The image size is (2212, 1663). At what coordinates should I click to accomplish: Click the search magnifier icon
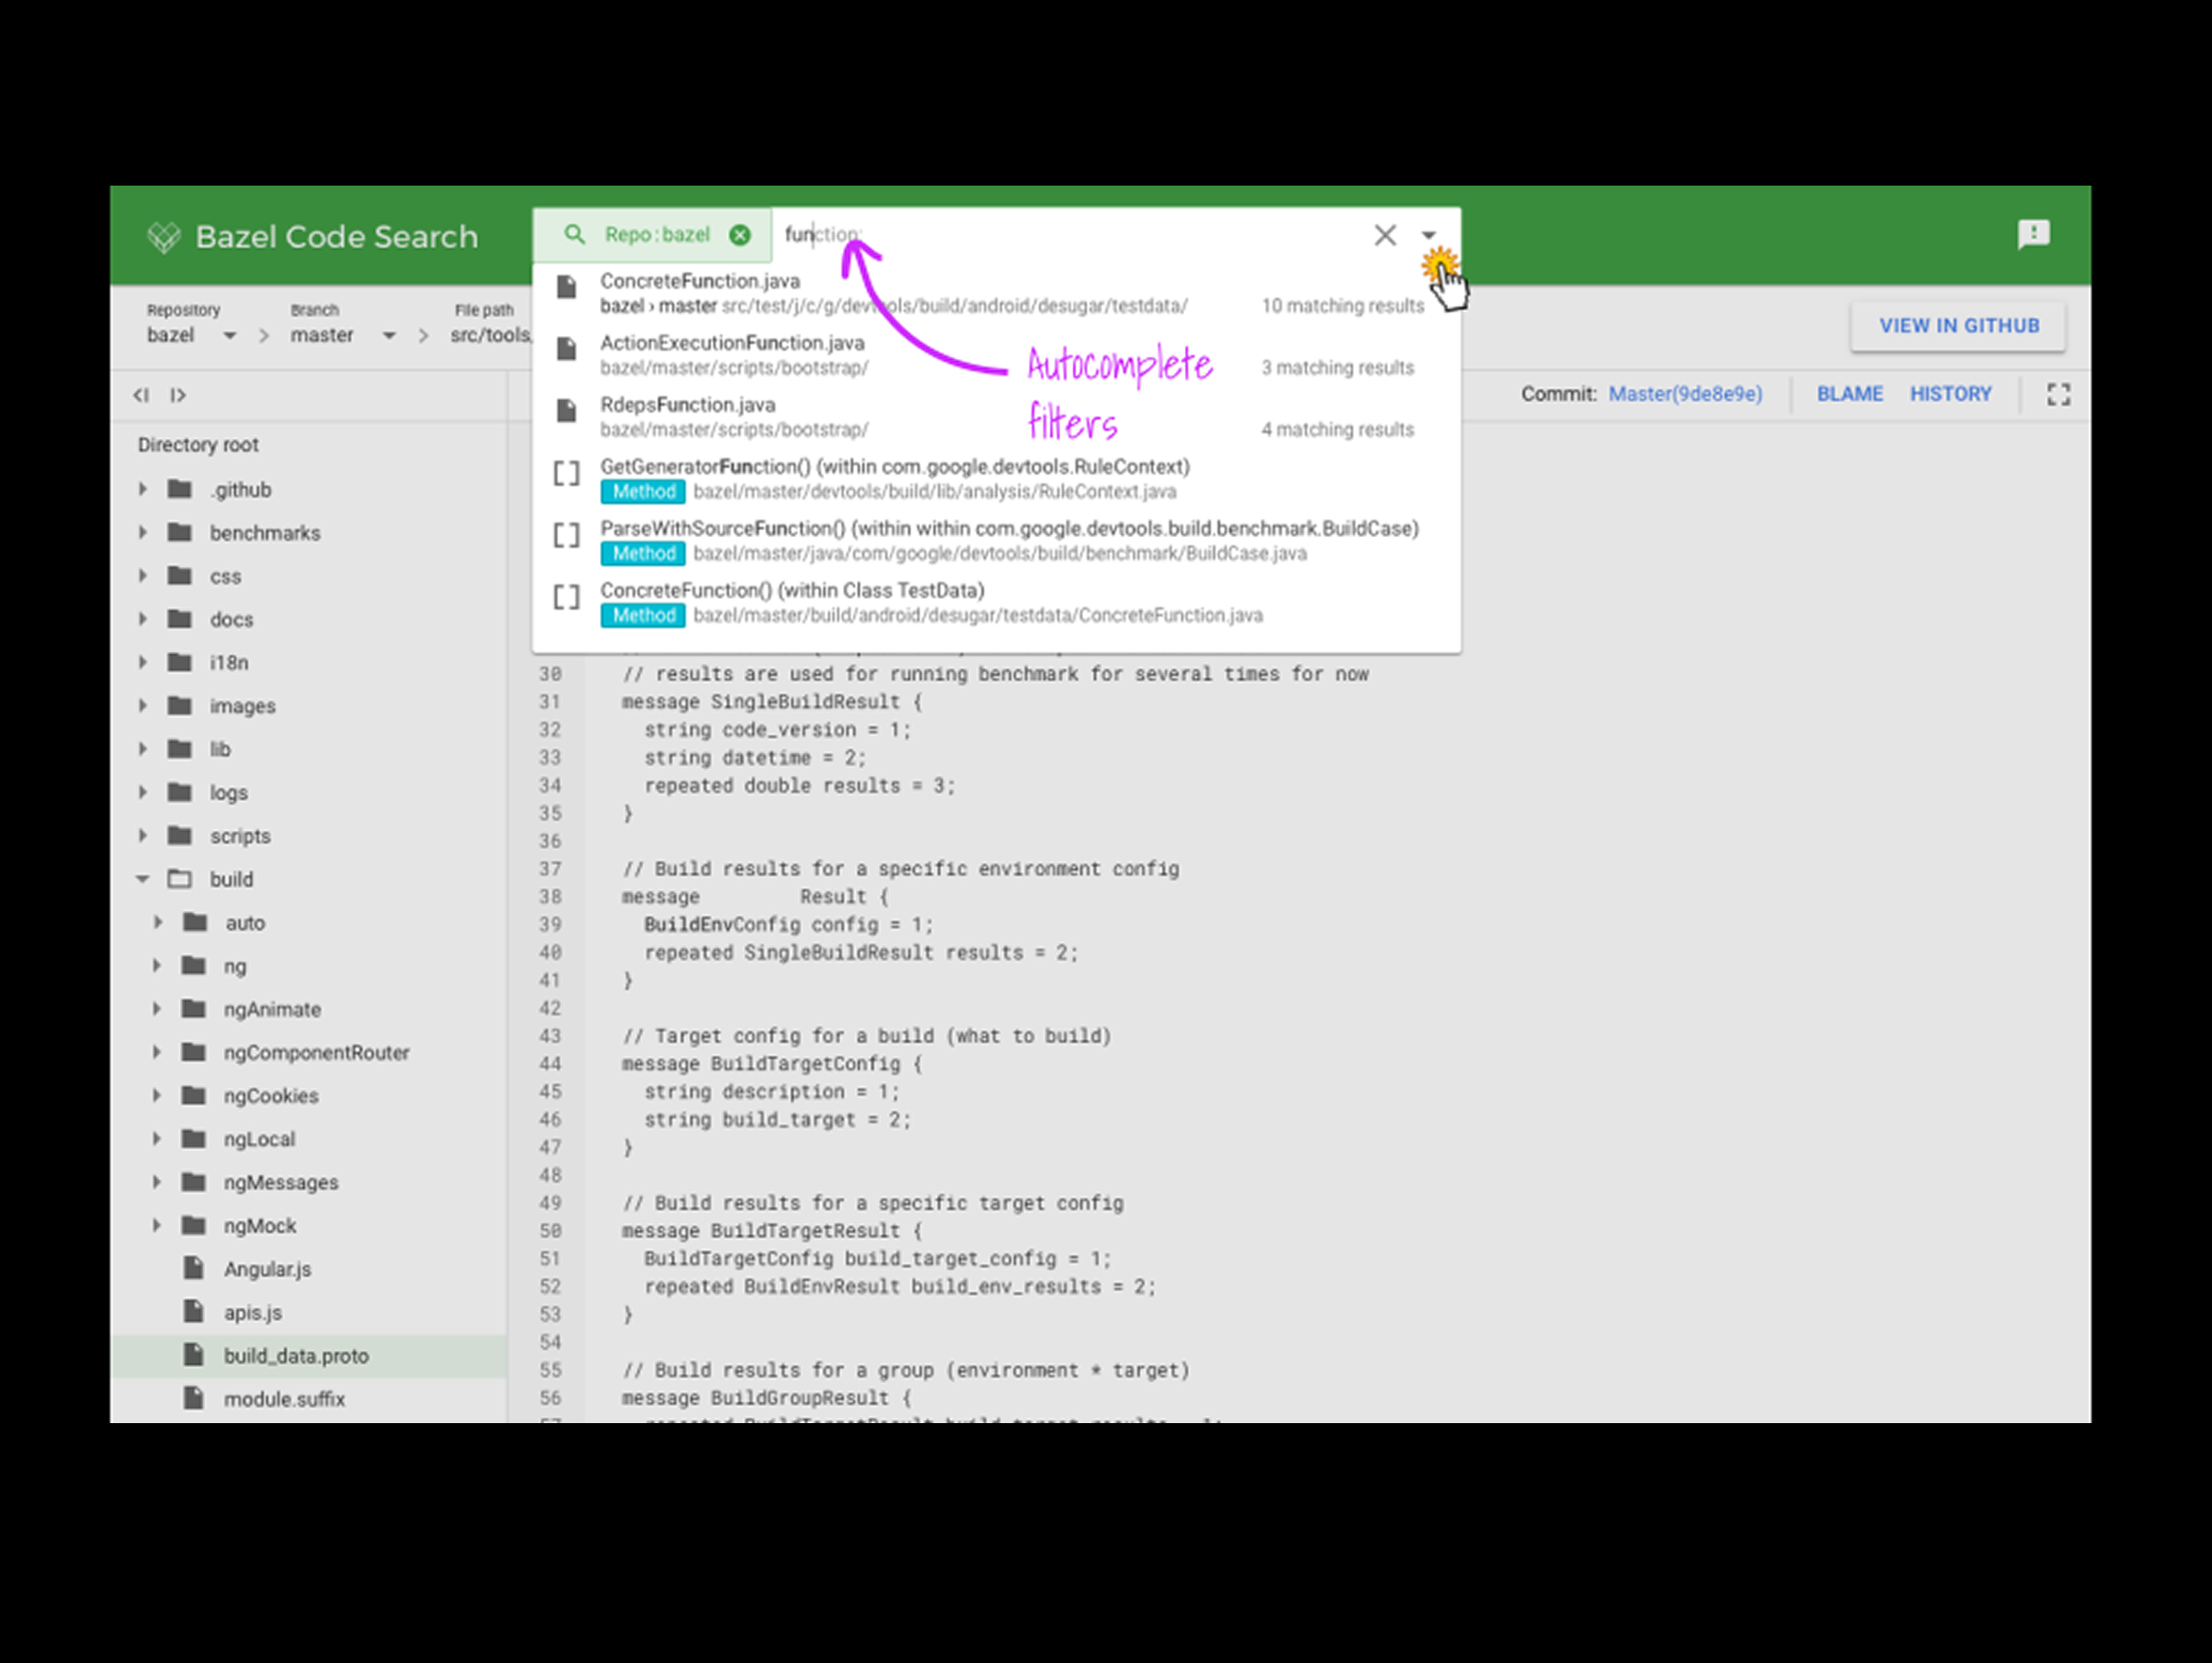574,234
